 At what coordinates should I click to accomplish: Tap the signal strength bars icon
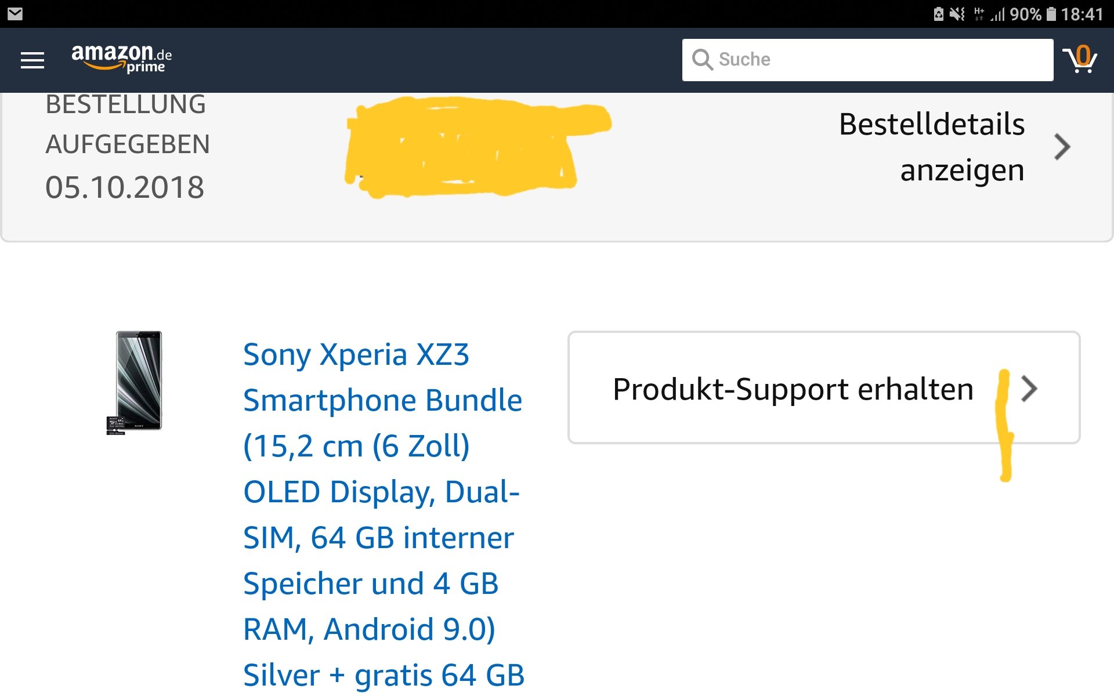pyautogui.click(x=998, y=14)
